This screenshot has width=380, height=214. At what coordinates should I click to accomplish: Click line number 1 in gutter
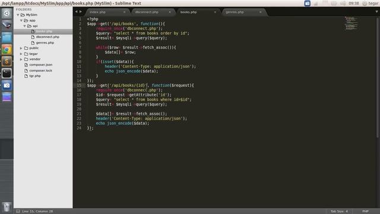(80, 19)
